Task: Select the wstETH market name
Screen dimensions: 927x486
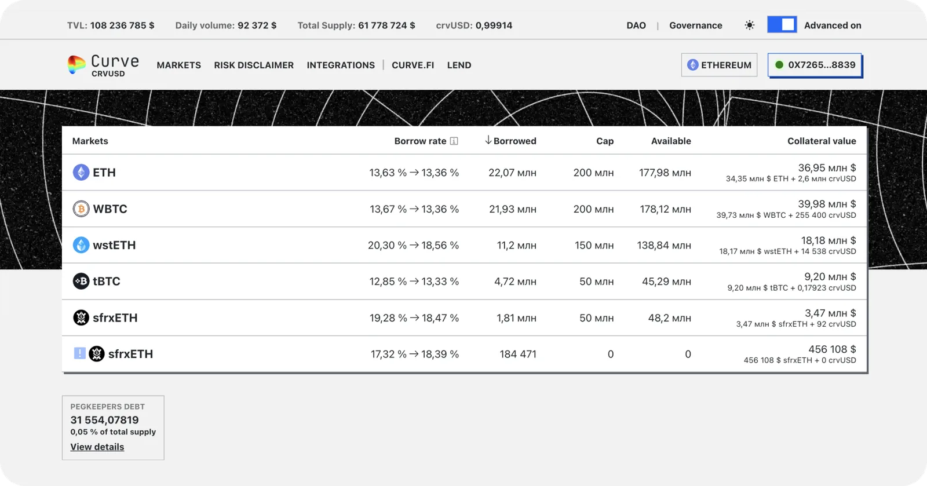Action: pyautogui.click(x=114, y=245)
